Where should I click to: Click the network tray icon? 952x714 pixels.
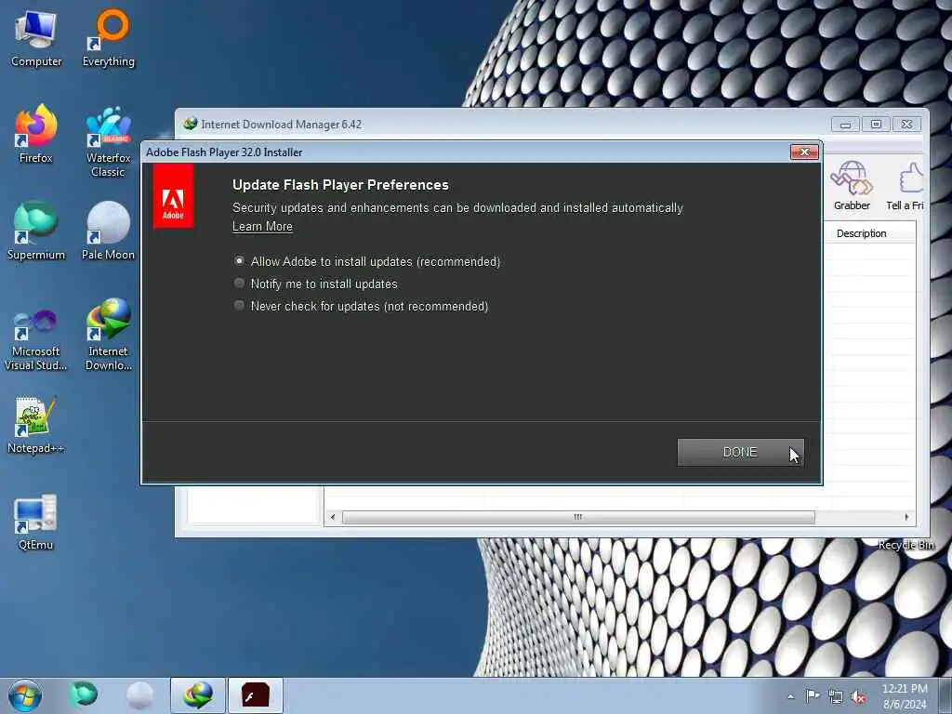(836, 697)
